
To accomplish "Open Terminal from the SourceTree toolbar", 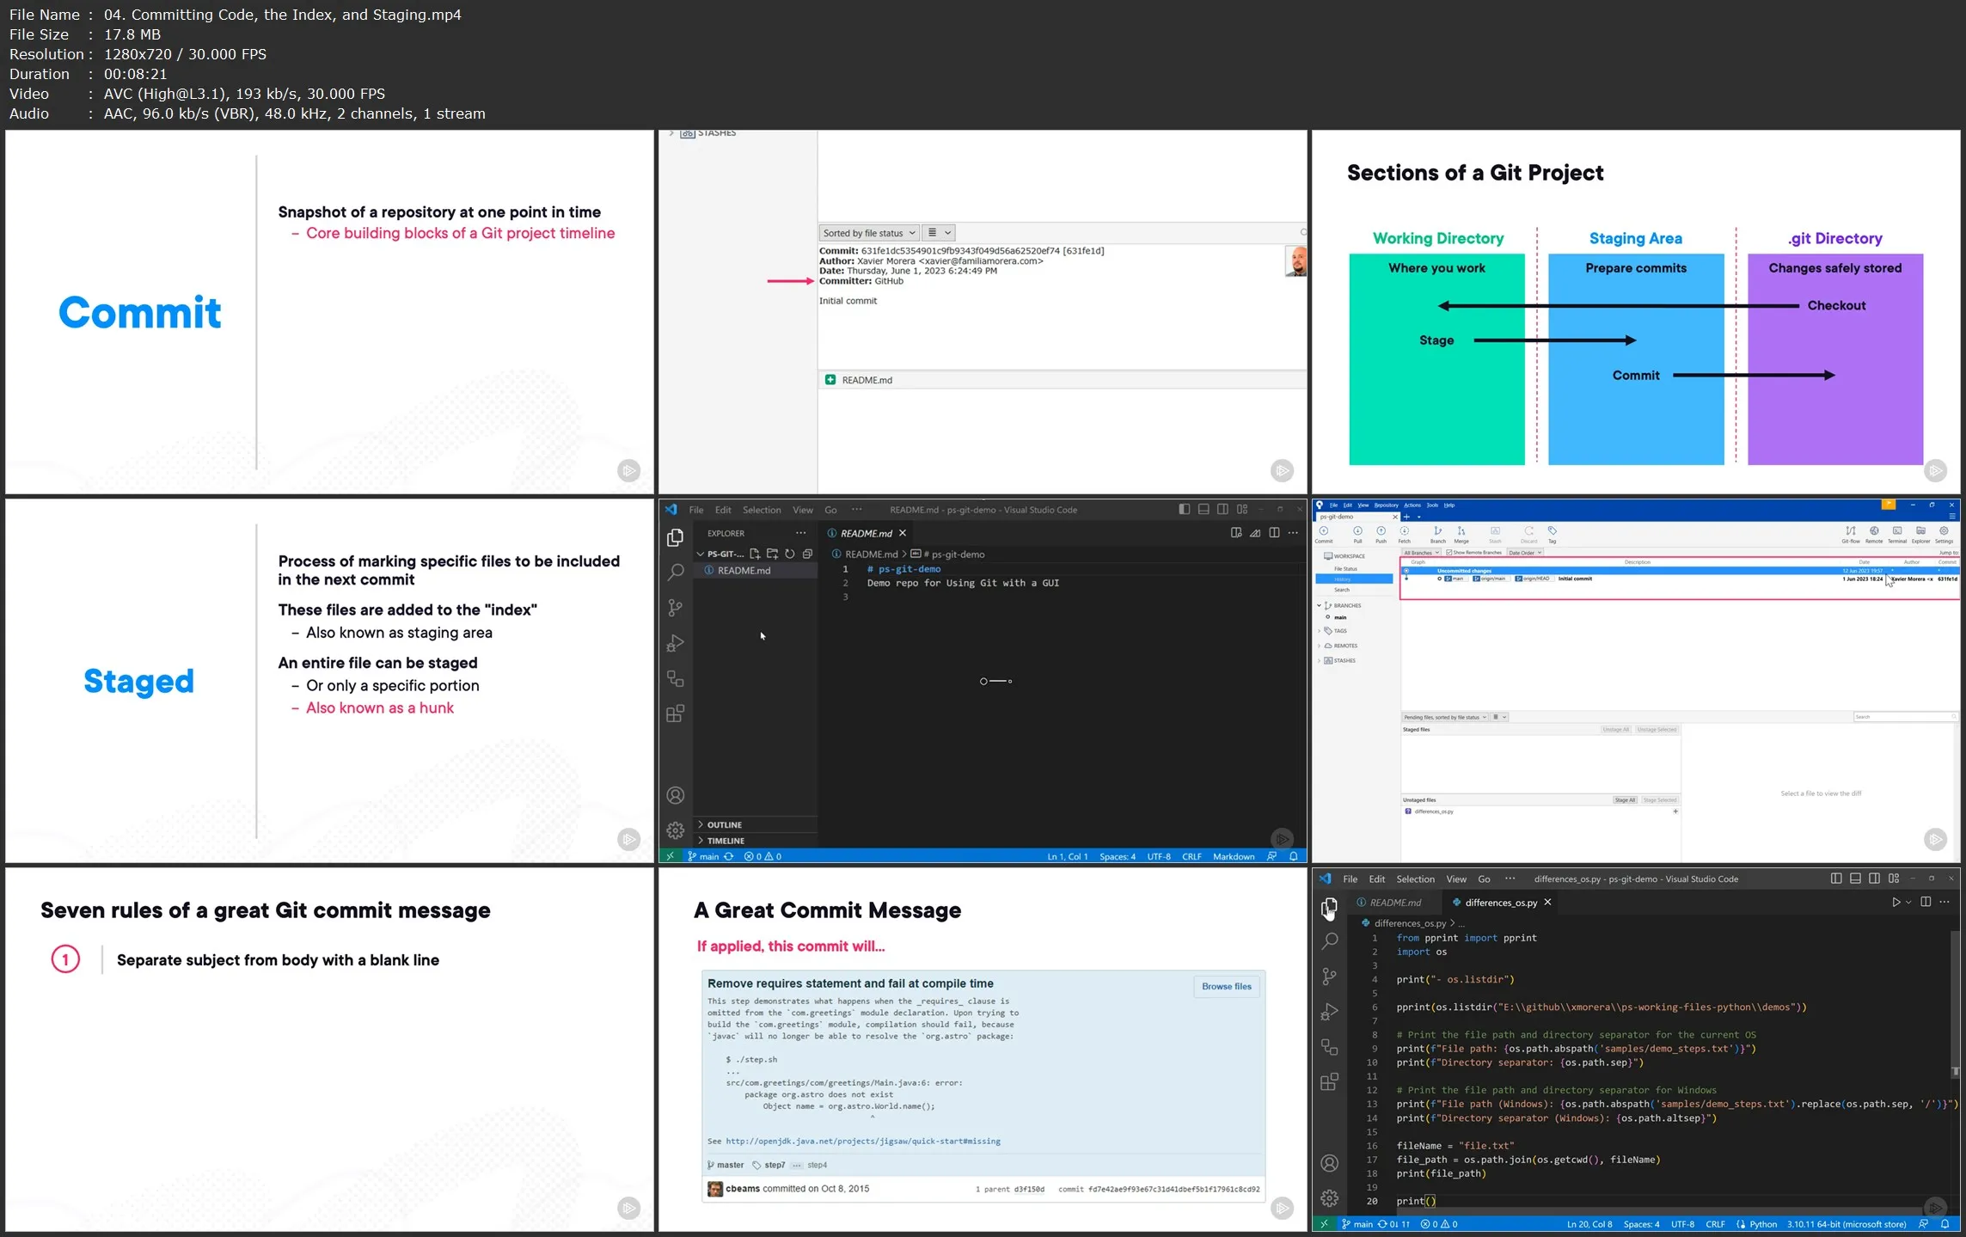I will click(x=1897, y=535).
